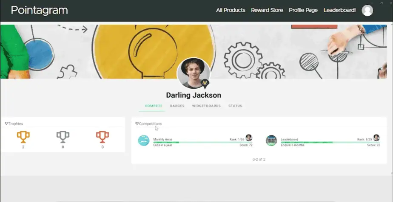Viewport: 393px width, 202px height.
Task: Click the Trophies panel header icon
Action: 6,123
